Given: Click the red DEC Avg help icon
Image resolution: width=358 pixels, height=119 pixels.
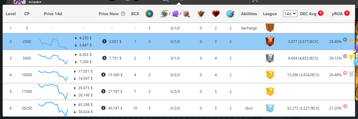Looking at the screenshot, I should (x=321, y=13).
